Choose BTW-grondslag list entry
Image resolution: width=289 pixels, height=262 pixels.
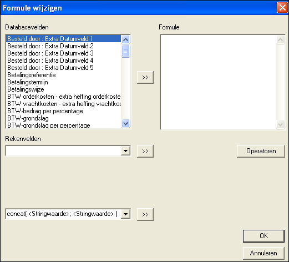[64, 118]
